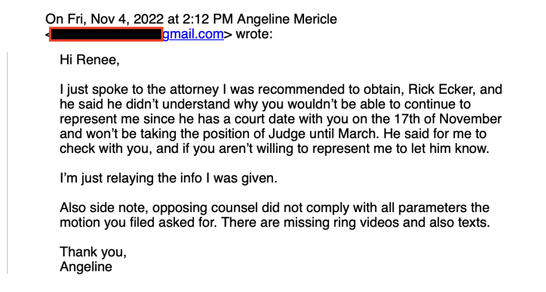Screen dimensions: 546x292
Task: Click the "Angeline" signature at the bottom
Action: (x=86, y=267)
